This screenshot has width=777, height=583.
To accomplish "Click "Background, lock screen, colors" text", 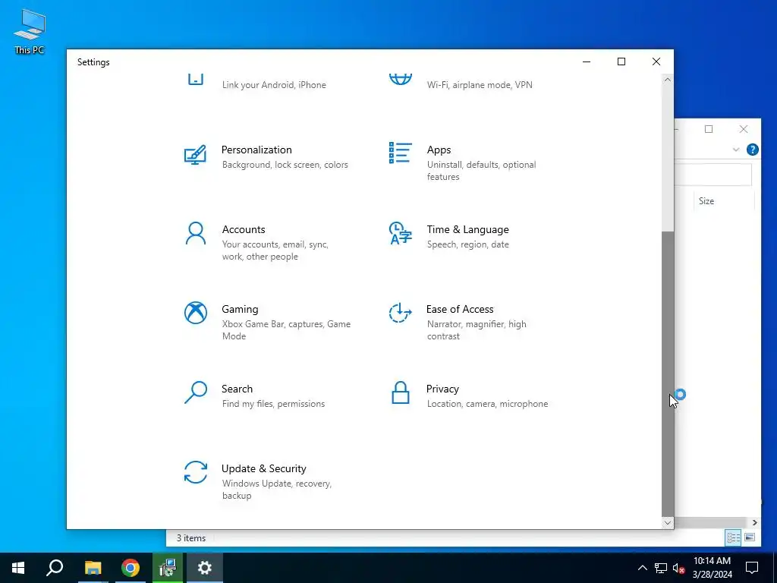I will coord(285,165).
